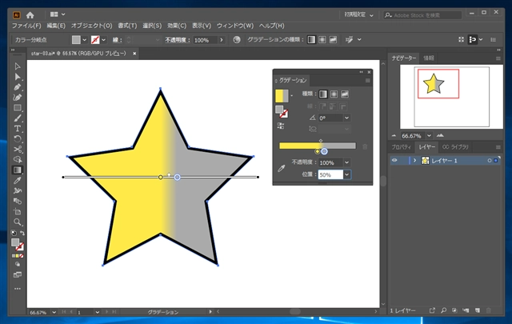512x324 pixels.
Task: Choose the Symbol Sprayer tool
Action: [18, 190]
